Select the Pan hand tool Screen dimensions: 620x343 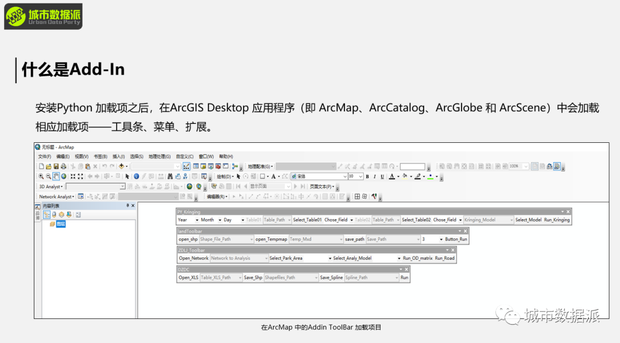[56, 176]
